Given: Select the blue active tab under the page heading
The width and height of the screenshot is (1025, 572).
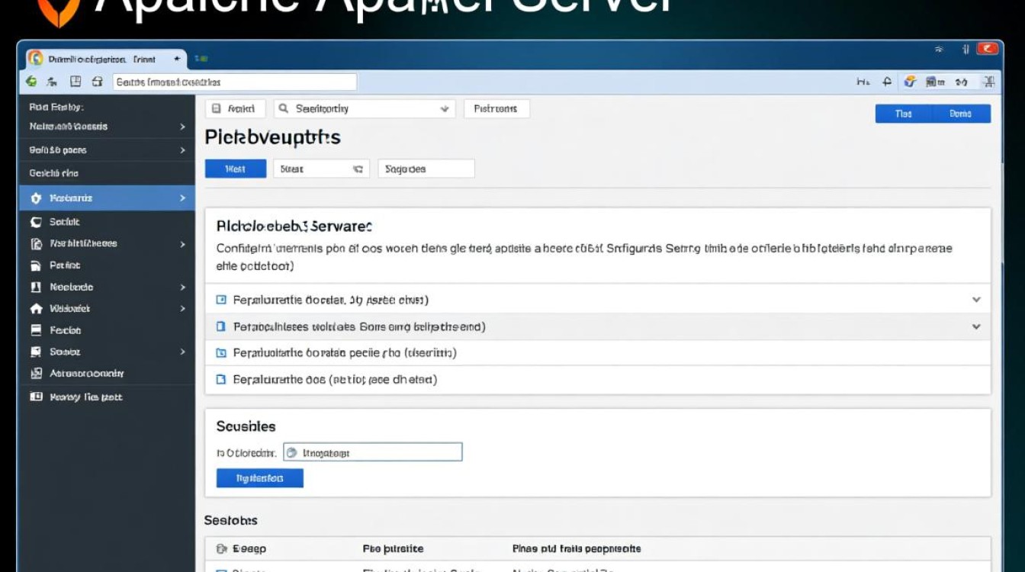Looking at the screenshot, I should pyautogui.click(x=235, y=169).
